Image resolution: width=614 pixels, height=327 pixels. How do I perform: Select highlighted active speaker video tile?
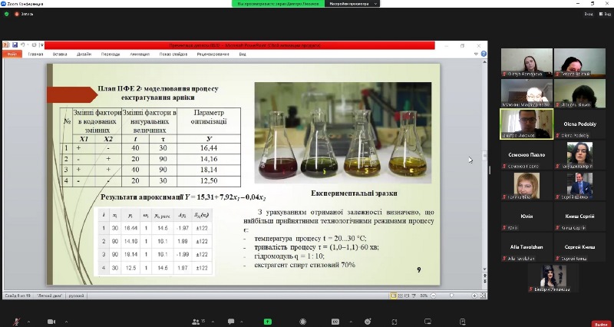point(527,124)
